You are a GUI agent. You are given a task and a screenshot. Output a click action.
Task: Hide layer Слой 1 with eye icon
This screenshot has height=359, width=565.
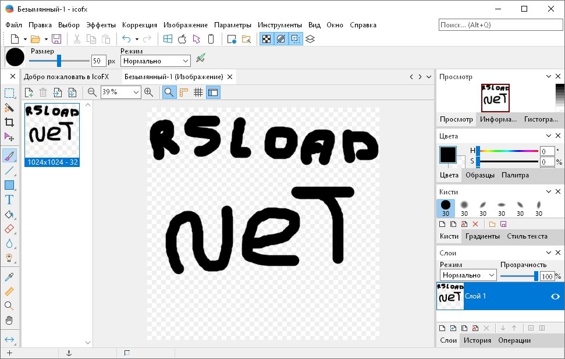pyautogui.click(x=555, y=296)
